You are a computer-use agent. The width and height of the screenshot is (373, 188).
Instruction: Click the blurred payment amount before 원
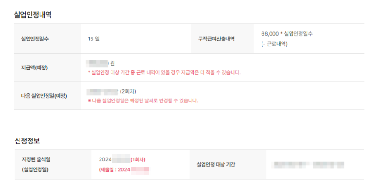click(x=97, y=63)
